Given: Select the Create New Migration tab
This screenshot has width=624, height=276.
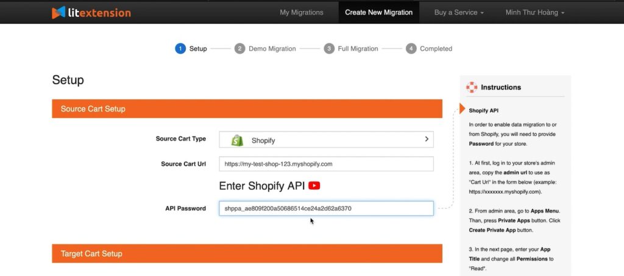Looking at the screenshot, I should coord(378,12).
